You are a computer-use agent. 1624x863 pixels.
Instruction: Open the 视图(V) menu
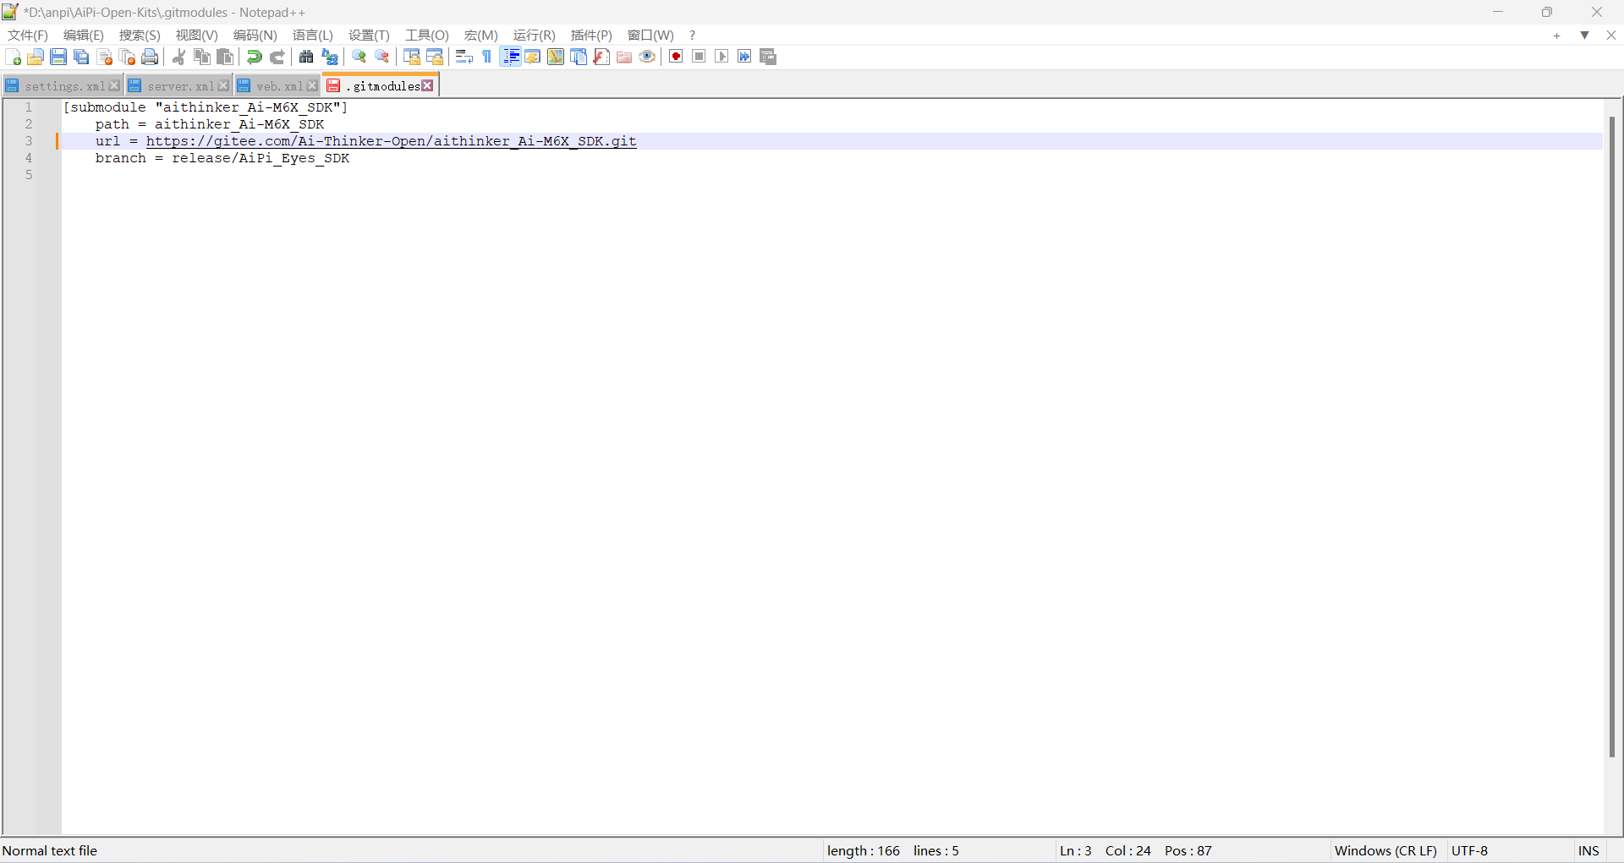tap(197, 35)
